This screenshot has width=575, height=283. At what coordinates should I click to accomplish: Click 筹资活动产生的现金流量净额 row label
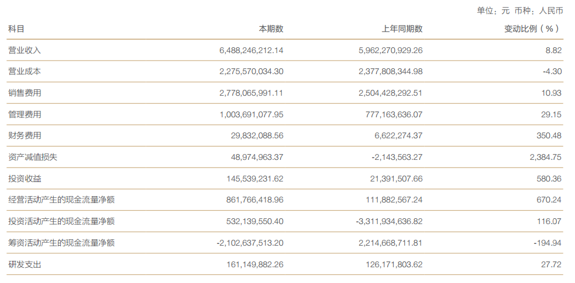point(61,243)
